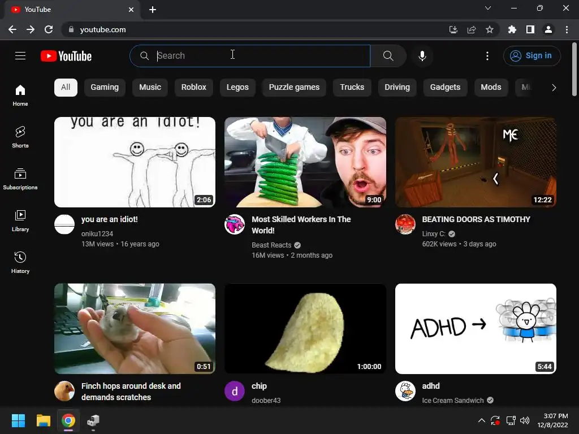This screenshot has height=434, width=579.
Task: Open 'you are an idiot!' video title
Action: [110, 219]
